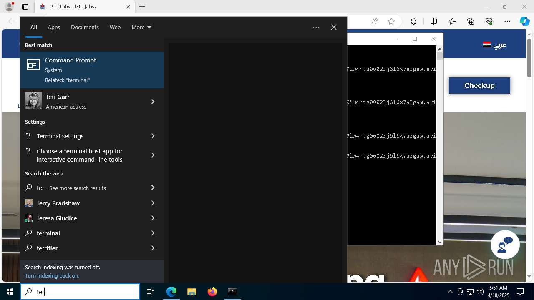Toggle Edge split screen icon
534x300 pixels.
click(433, 21)
